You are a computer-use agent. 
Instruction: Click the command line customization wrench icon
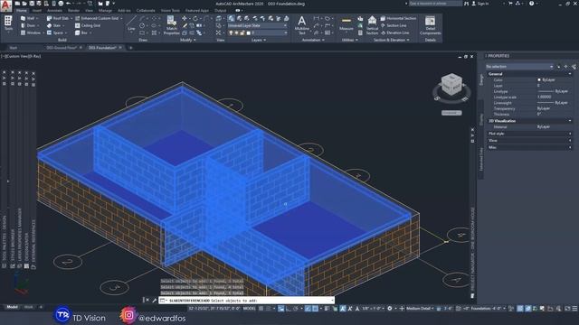click(155, 301)
